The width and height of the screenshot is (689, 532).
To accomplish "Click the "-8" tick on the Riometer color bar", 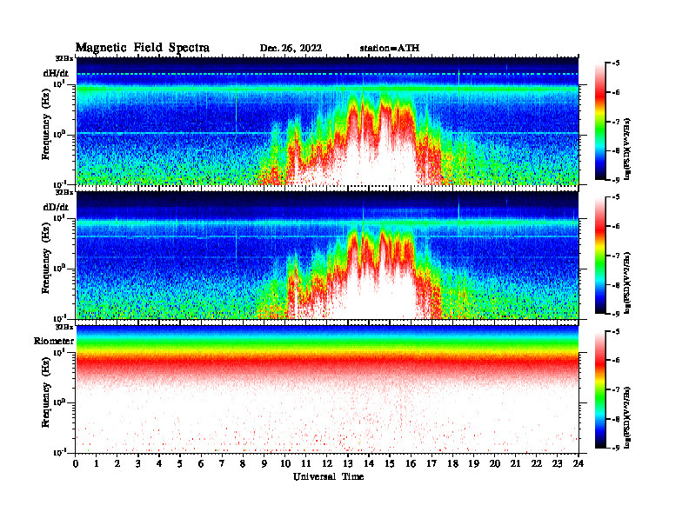I will [616, 419].
